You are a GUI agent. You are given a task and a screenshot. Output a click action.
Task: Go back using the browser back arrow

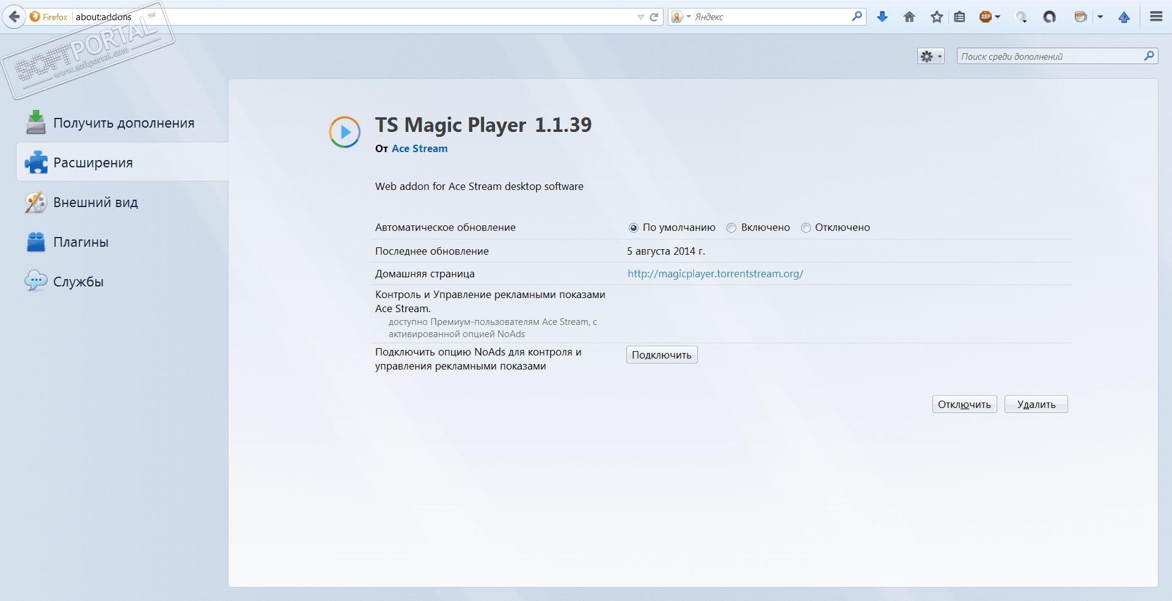pyautogui.click(x=14, y=16)
